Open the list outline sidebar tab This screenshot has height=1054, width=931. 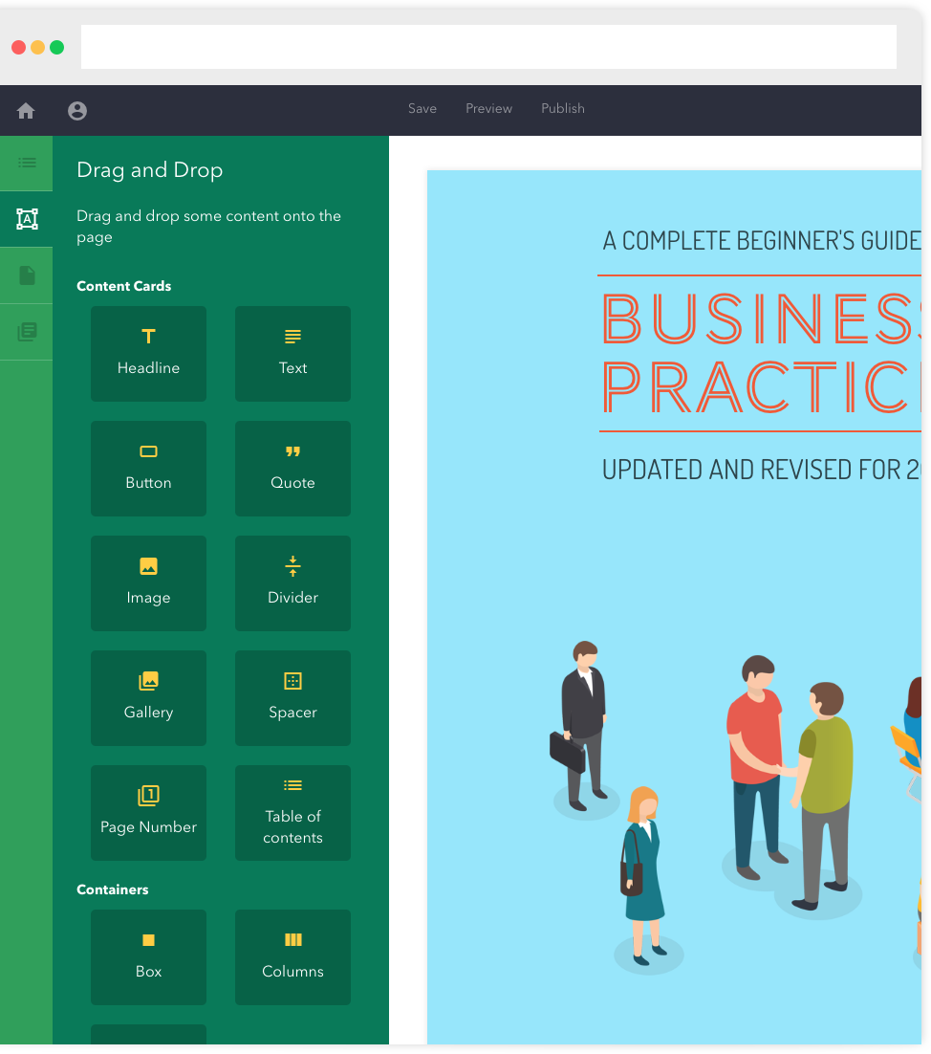tap(27, 163)
